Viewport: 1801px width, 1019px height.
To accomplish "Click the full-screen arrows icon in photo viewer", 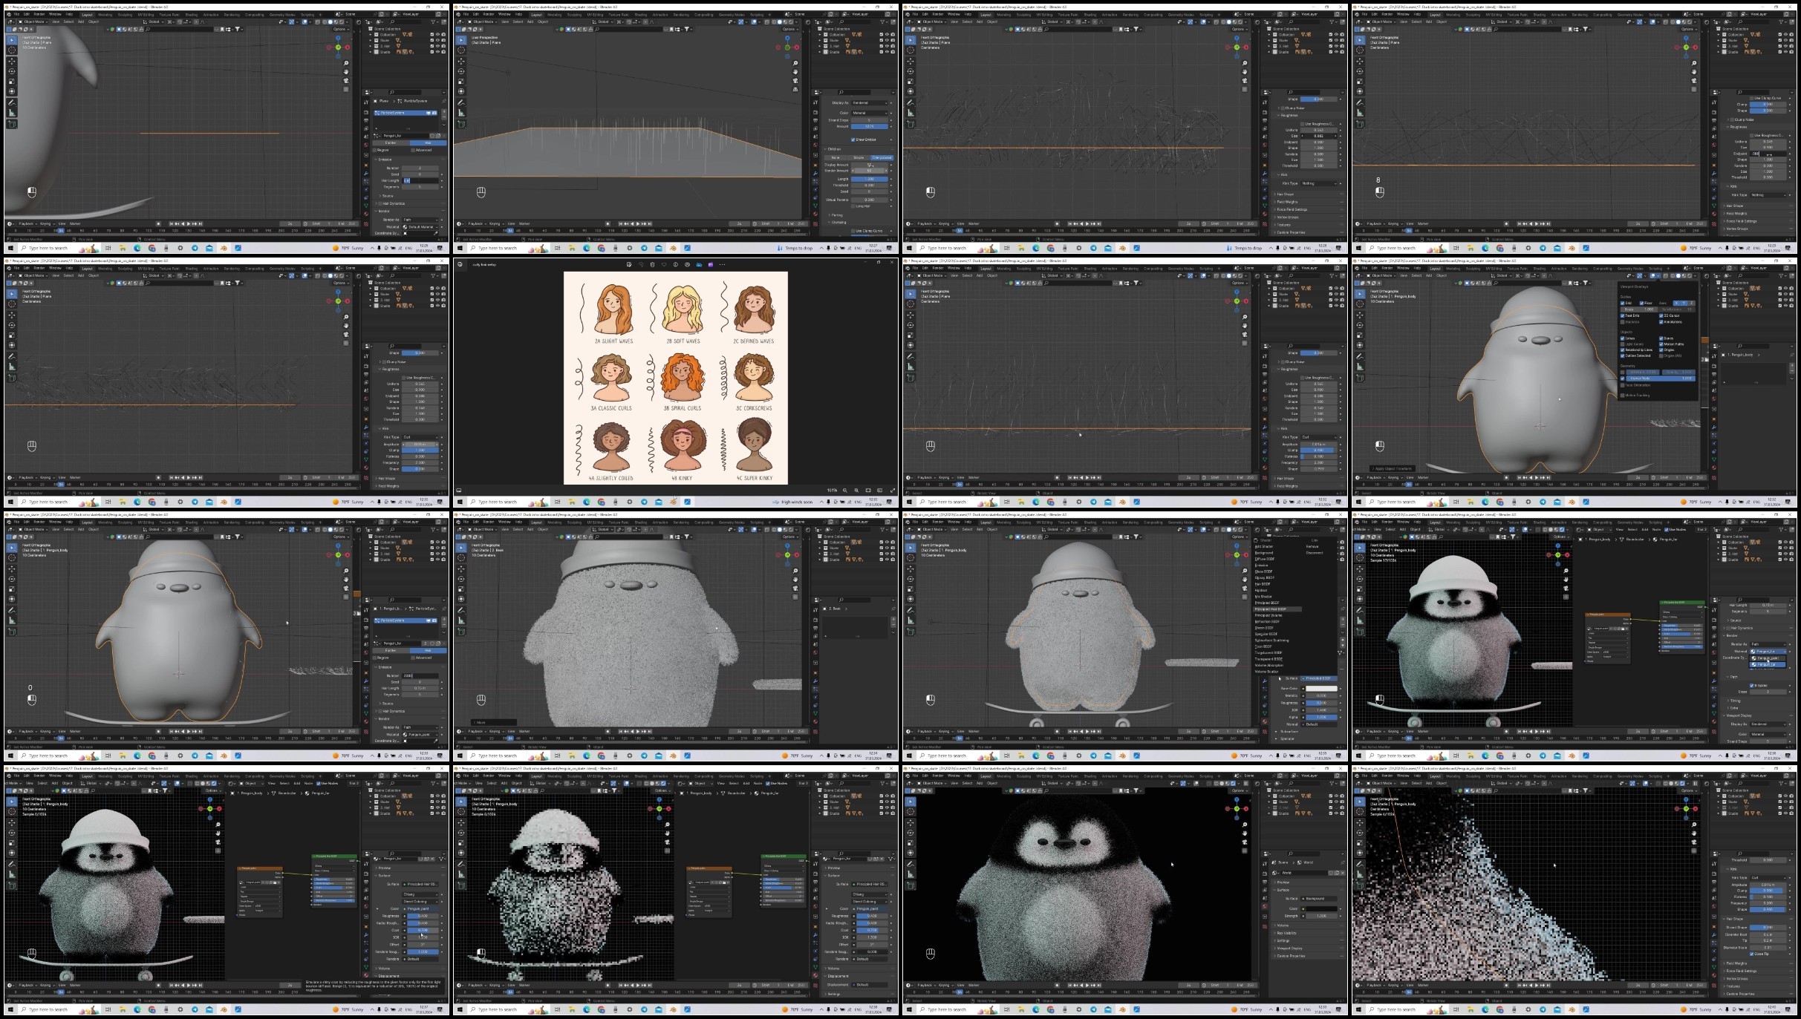I will (x=893, y=491).
